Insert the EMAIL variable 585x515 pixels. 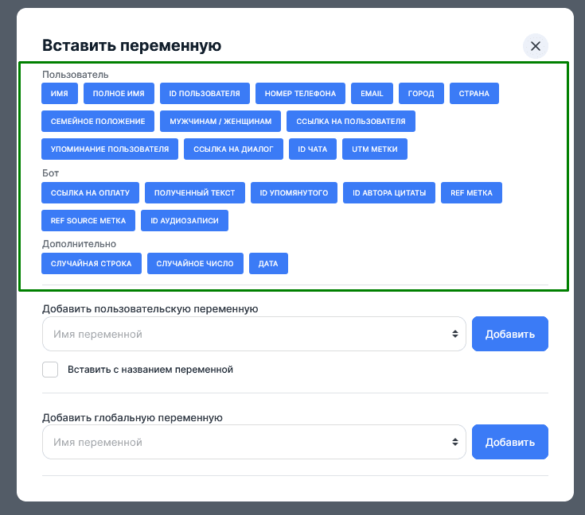tap(372, 94)
